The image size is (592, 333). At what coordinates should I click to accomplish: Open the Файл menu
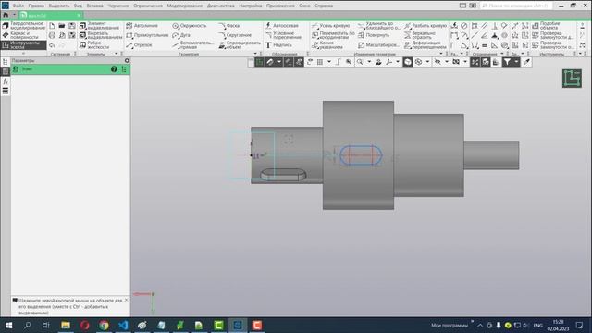[18, 6]
